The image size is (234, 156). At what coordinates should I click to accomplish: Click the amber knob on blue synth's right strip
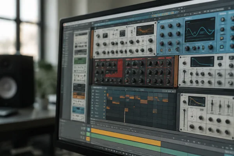tap(222, 38)
